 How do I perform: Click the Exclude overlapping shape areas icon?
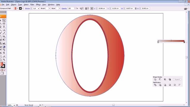click(x=170, y=79)
